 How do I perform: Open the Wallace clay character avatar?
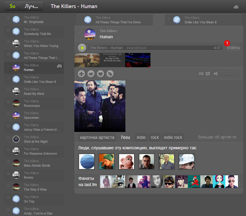127,162
